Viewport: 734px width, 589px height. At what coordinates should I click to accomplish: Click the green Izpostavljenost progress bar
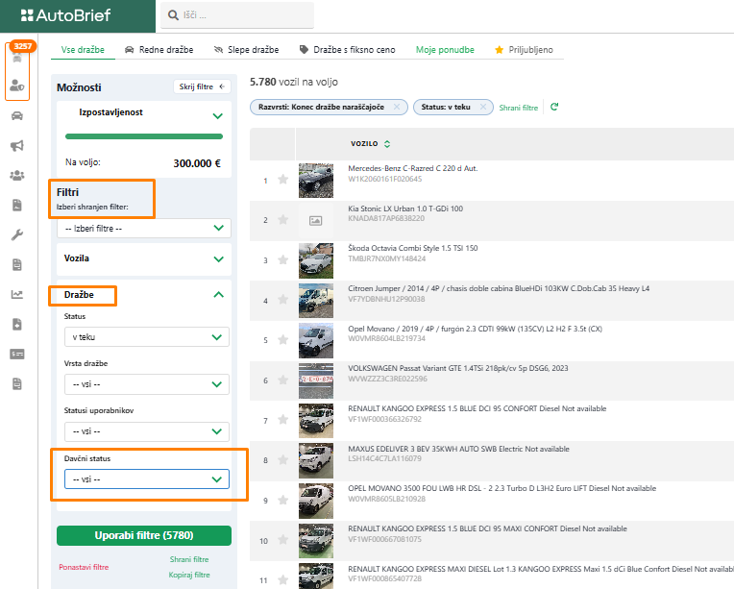(x=144, y=136)
